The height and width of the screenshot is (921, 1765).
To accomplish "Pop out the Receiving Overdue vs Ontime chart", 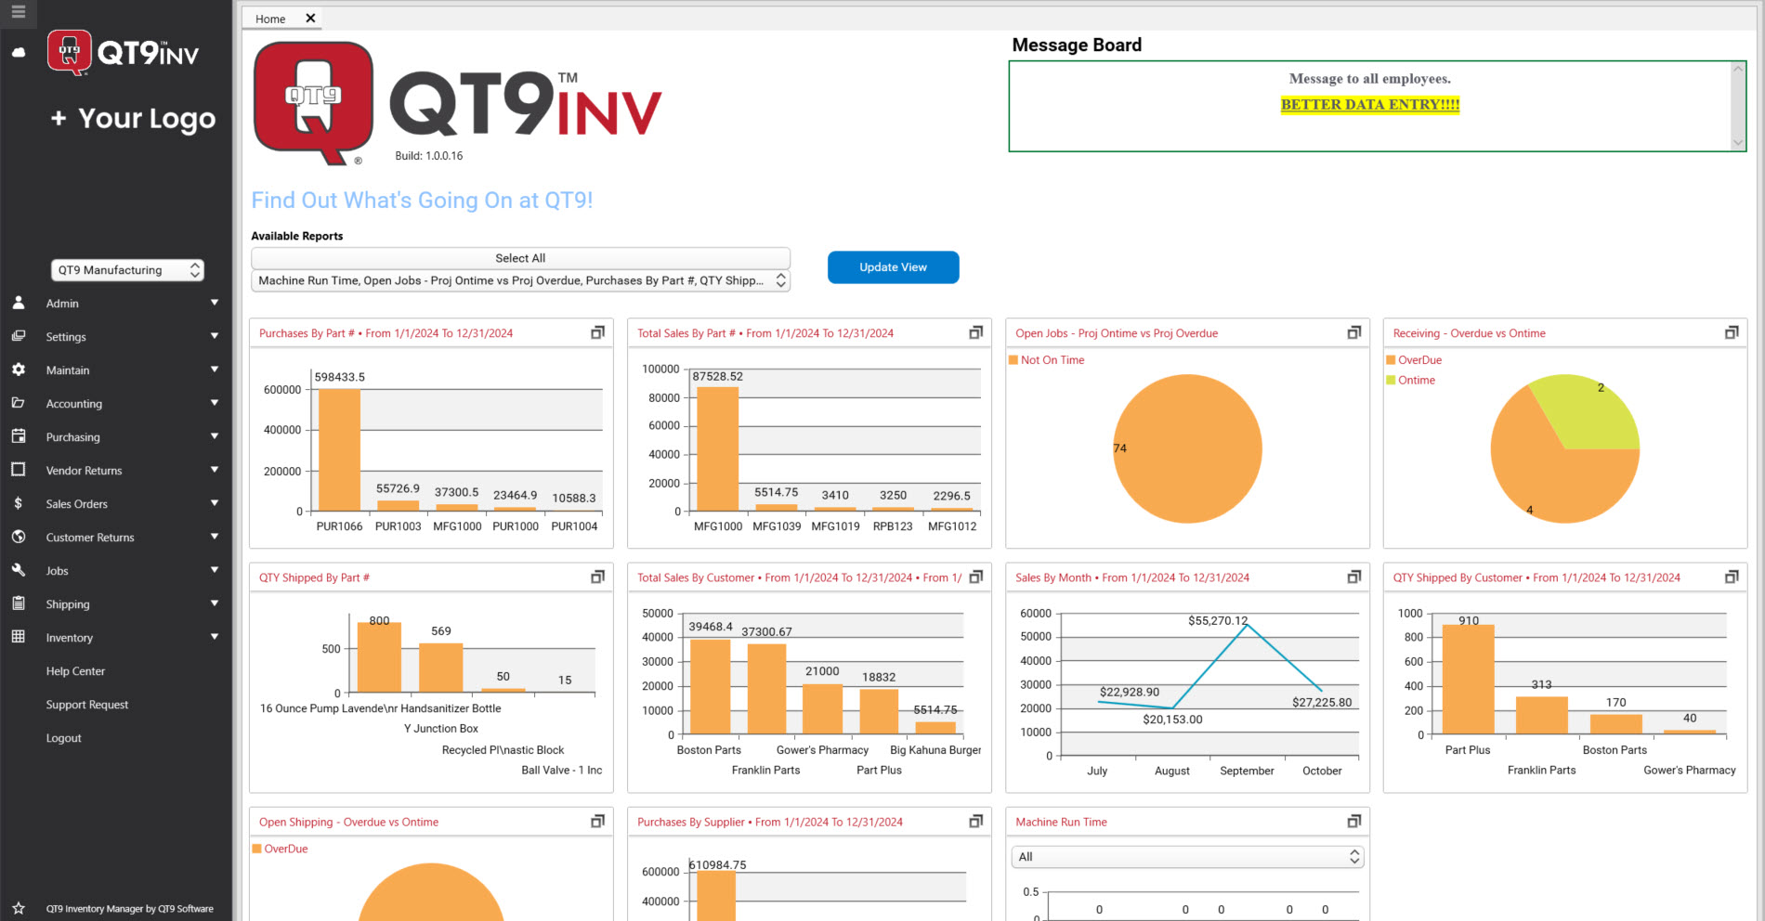I will coord(1732,331).
